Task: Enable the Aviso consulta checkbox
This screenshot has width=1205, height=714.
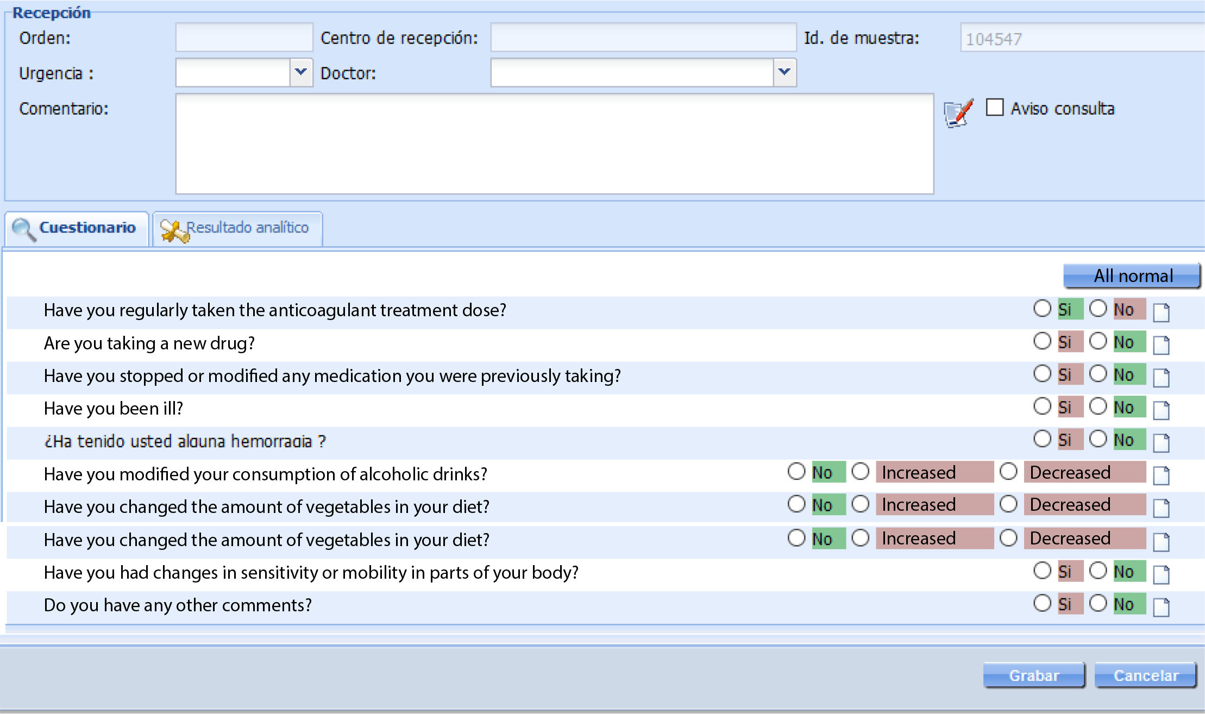Action: point(995,108)
